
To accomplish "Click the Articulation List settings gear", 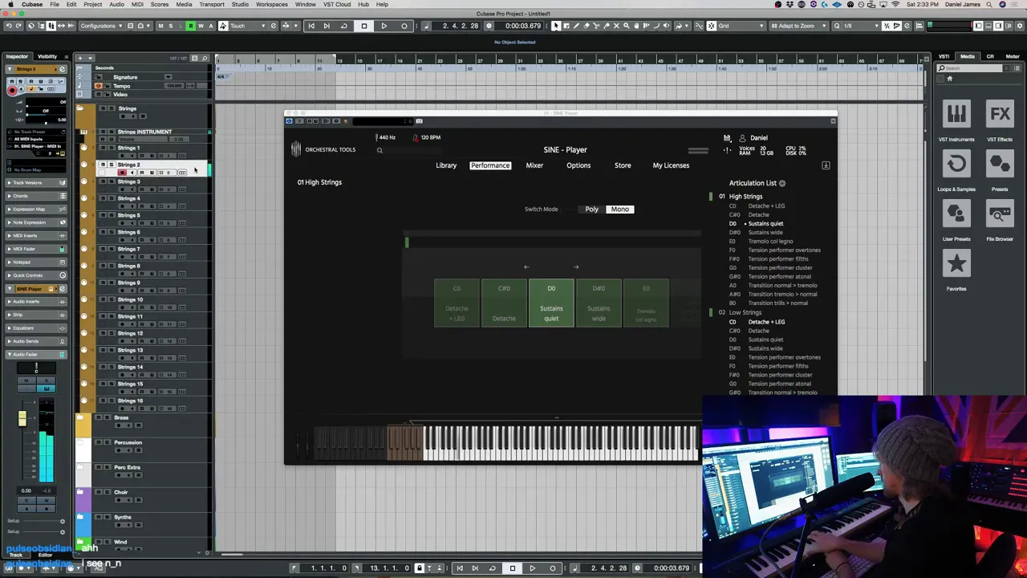I will [782, 183].
